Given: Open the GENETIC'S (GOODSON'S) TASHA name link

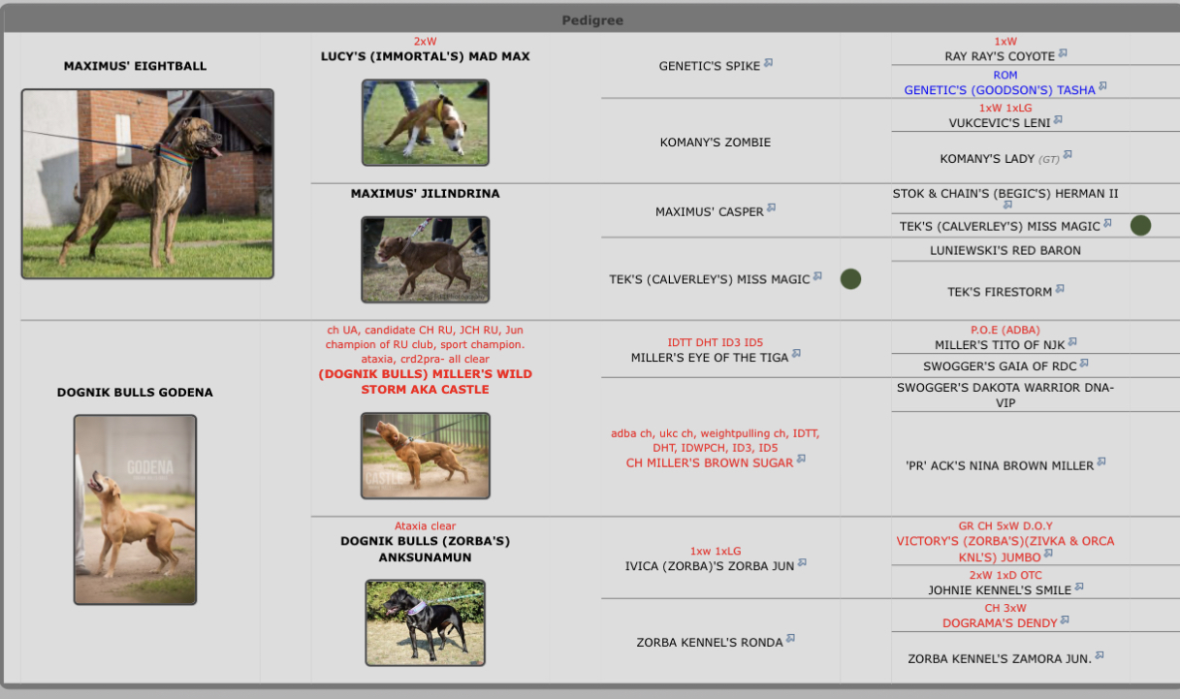Looking at the screenshot, I should pos(1000,90).
